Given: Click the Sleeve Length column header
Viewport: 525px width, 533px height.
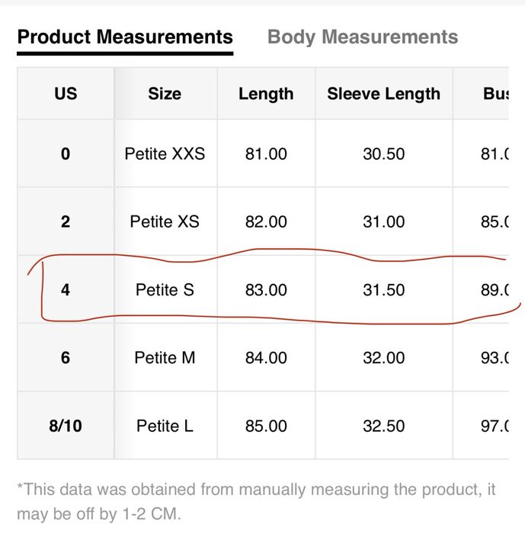Looking at the screenshot, I should (383, 94).
